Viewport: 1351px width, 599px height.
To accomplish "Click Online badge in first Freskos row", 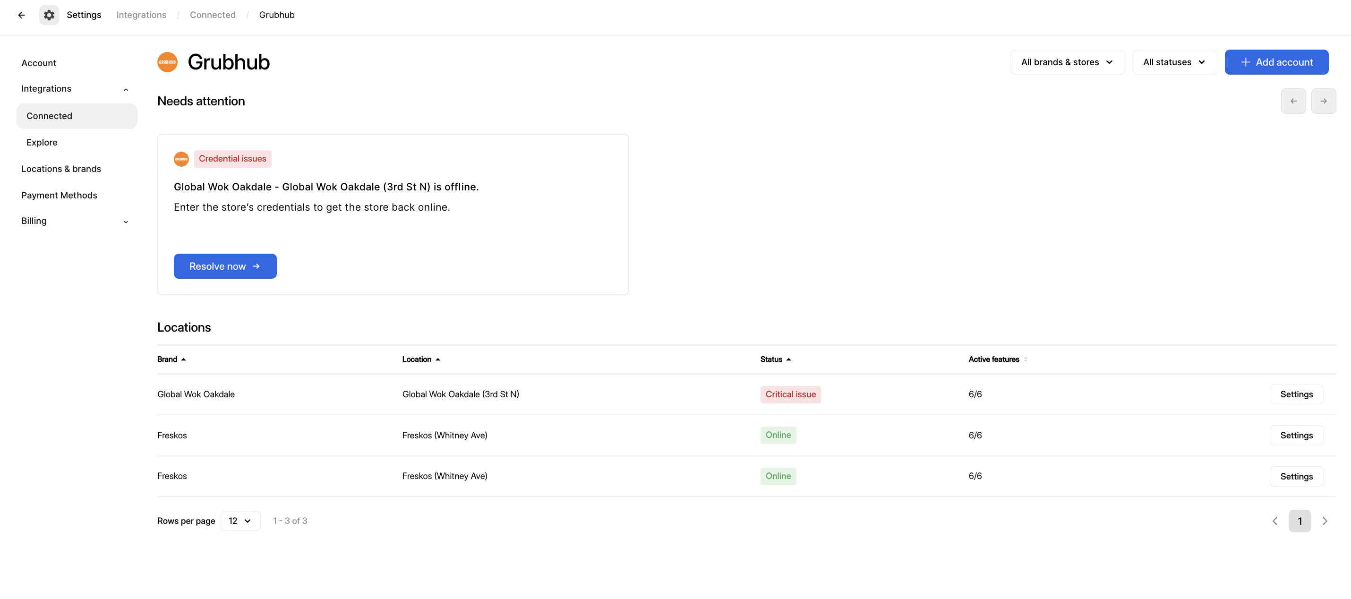I will click(x=778, y=436).
